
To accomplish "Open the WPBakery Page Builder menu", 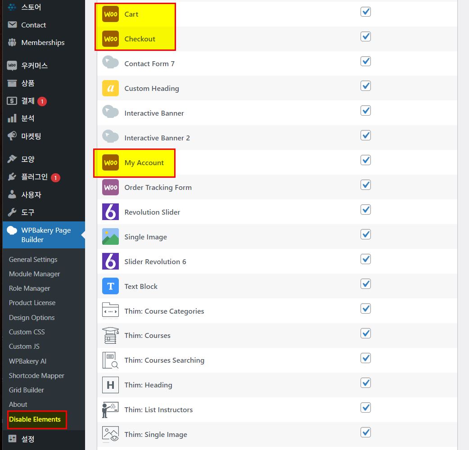I will tap(44, 235).
